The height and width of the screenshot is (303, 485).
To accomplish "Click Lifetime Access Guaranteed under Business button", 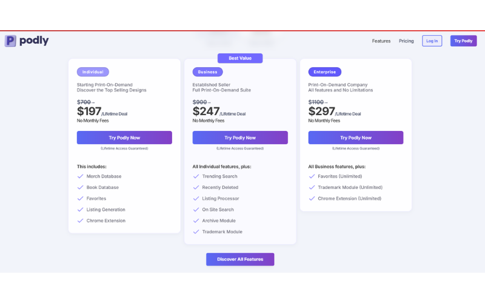I will pyautogui.click(x=240, y=148).
